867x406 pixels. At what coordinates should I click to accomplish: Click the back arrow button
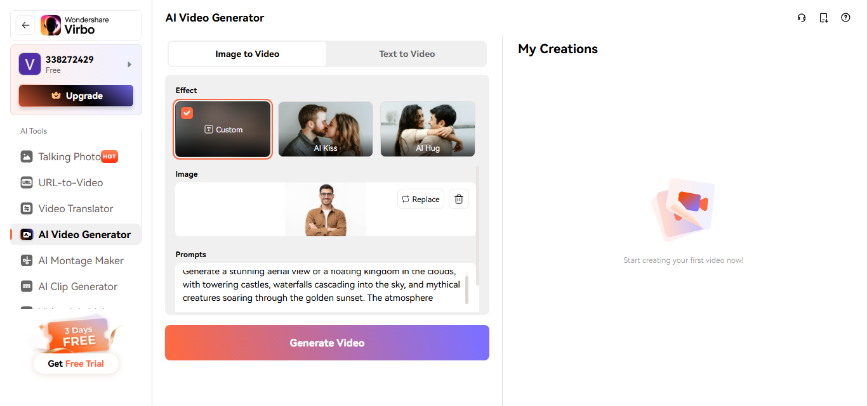(25, 25)
